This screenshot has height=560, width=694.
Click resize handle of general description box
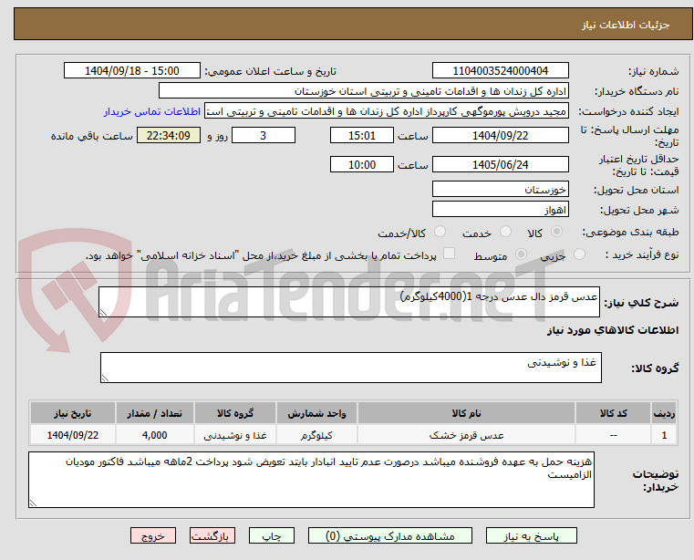(x=103, y=313)
